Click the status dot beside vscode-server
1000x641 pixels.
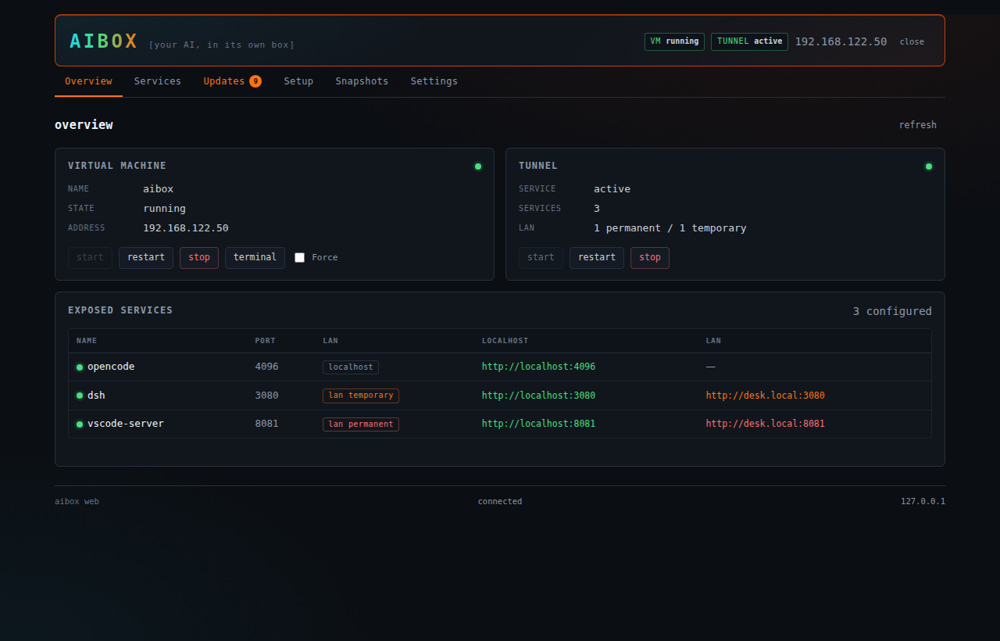[x=80, y=424]
